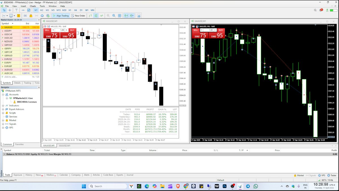Activate the crosshair tool
The image size is (339, 191).
[x=10, y=10]
